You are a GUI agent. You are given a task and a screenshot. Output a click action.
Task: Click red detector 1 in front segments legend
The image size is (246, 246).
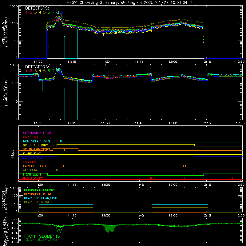[26, 12]
